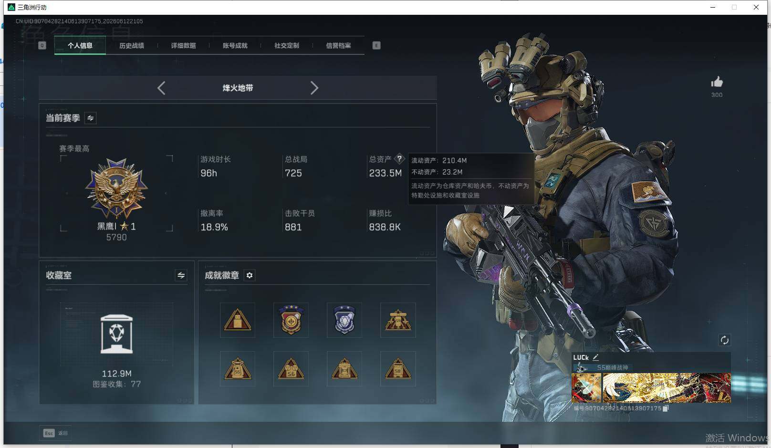Switch to the 账号成就 tab

click(235, 46)
